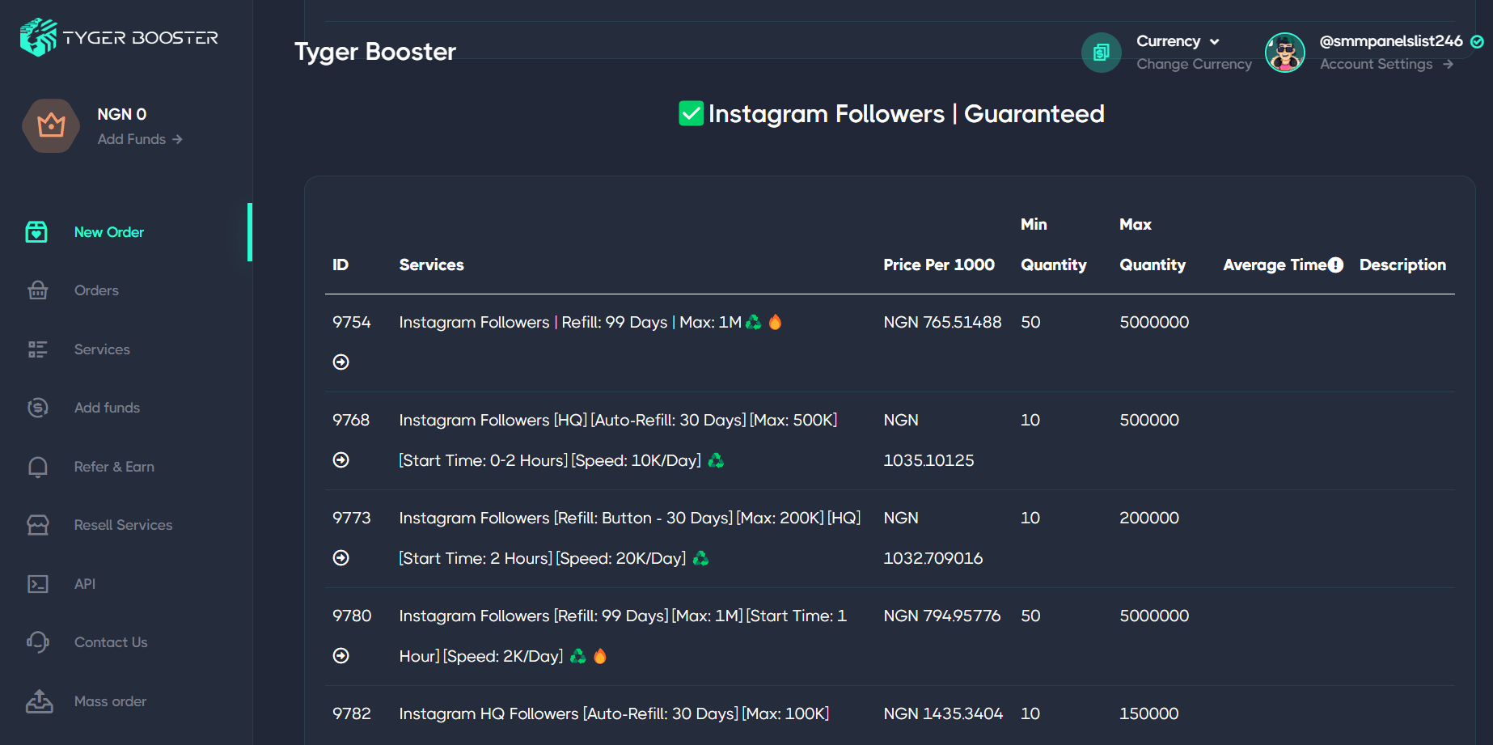Click the green currency circle icon

pyautogui.click(x=1101, y=53)
